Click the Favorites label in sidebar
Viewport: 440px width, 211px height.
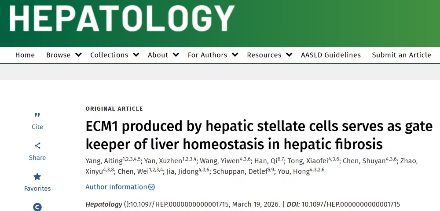pos(37,189)
